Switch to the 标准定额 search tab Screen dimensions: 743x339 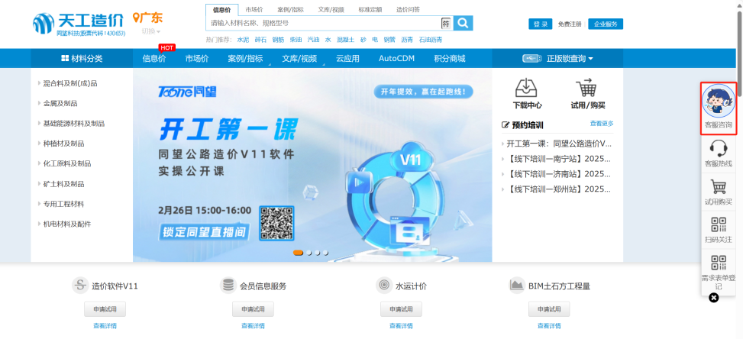[370, 9]
